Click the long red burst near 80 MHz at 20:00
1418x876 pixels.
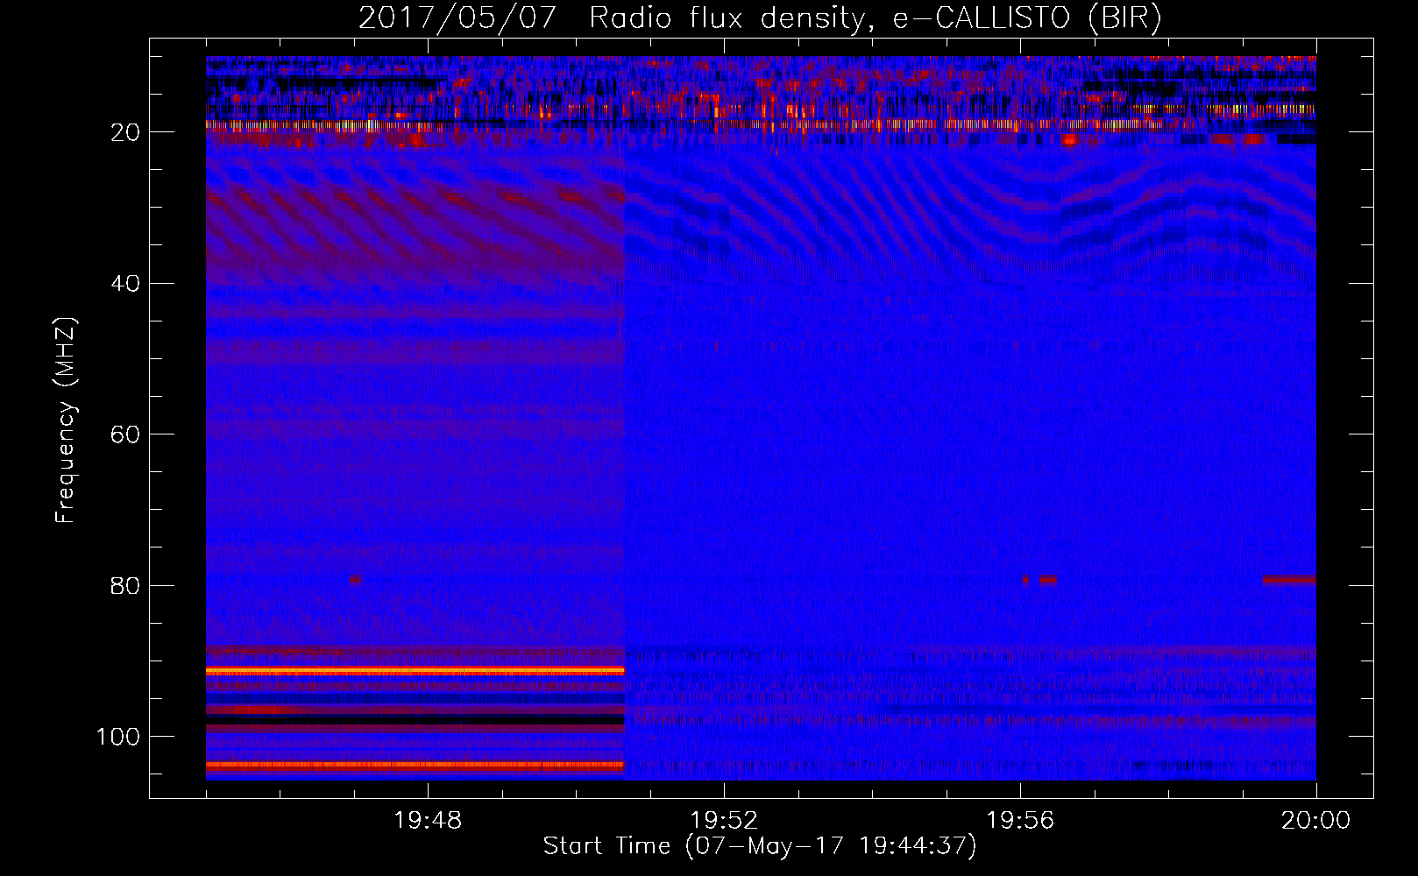pyautogui.click(x=1289, y=580)
